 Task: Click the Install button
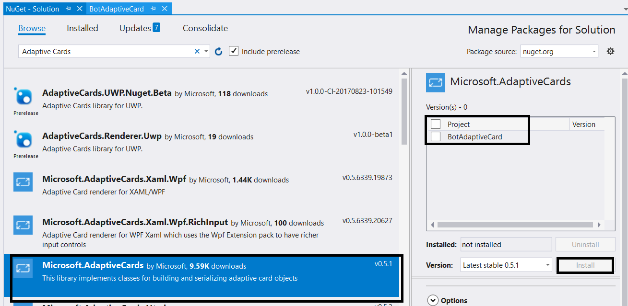click(585, 265)
